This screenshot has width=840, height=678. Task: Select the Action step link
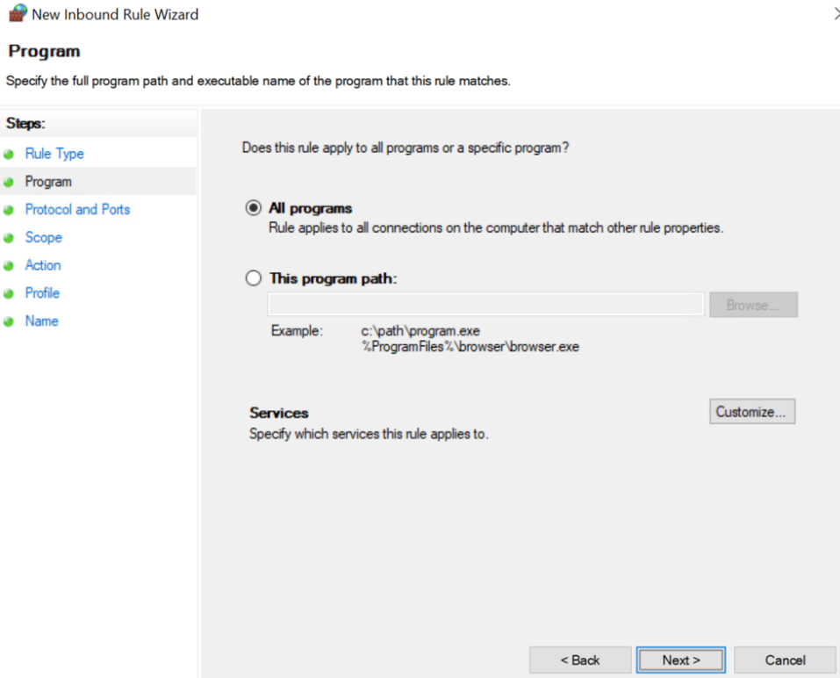click(x=43, y=264)
